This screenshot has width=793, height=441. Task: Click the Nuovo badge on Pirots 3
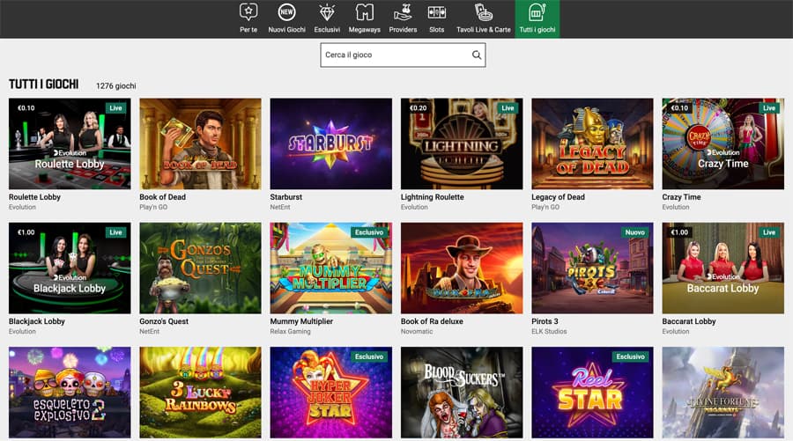pyautogui.click(x=634, y=232)
